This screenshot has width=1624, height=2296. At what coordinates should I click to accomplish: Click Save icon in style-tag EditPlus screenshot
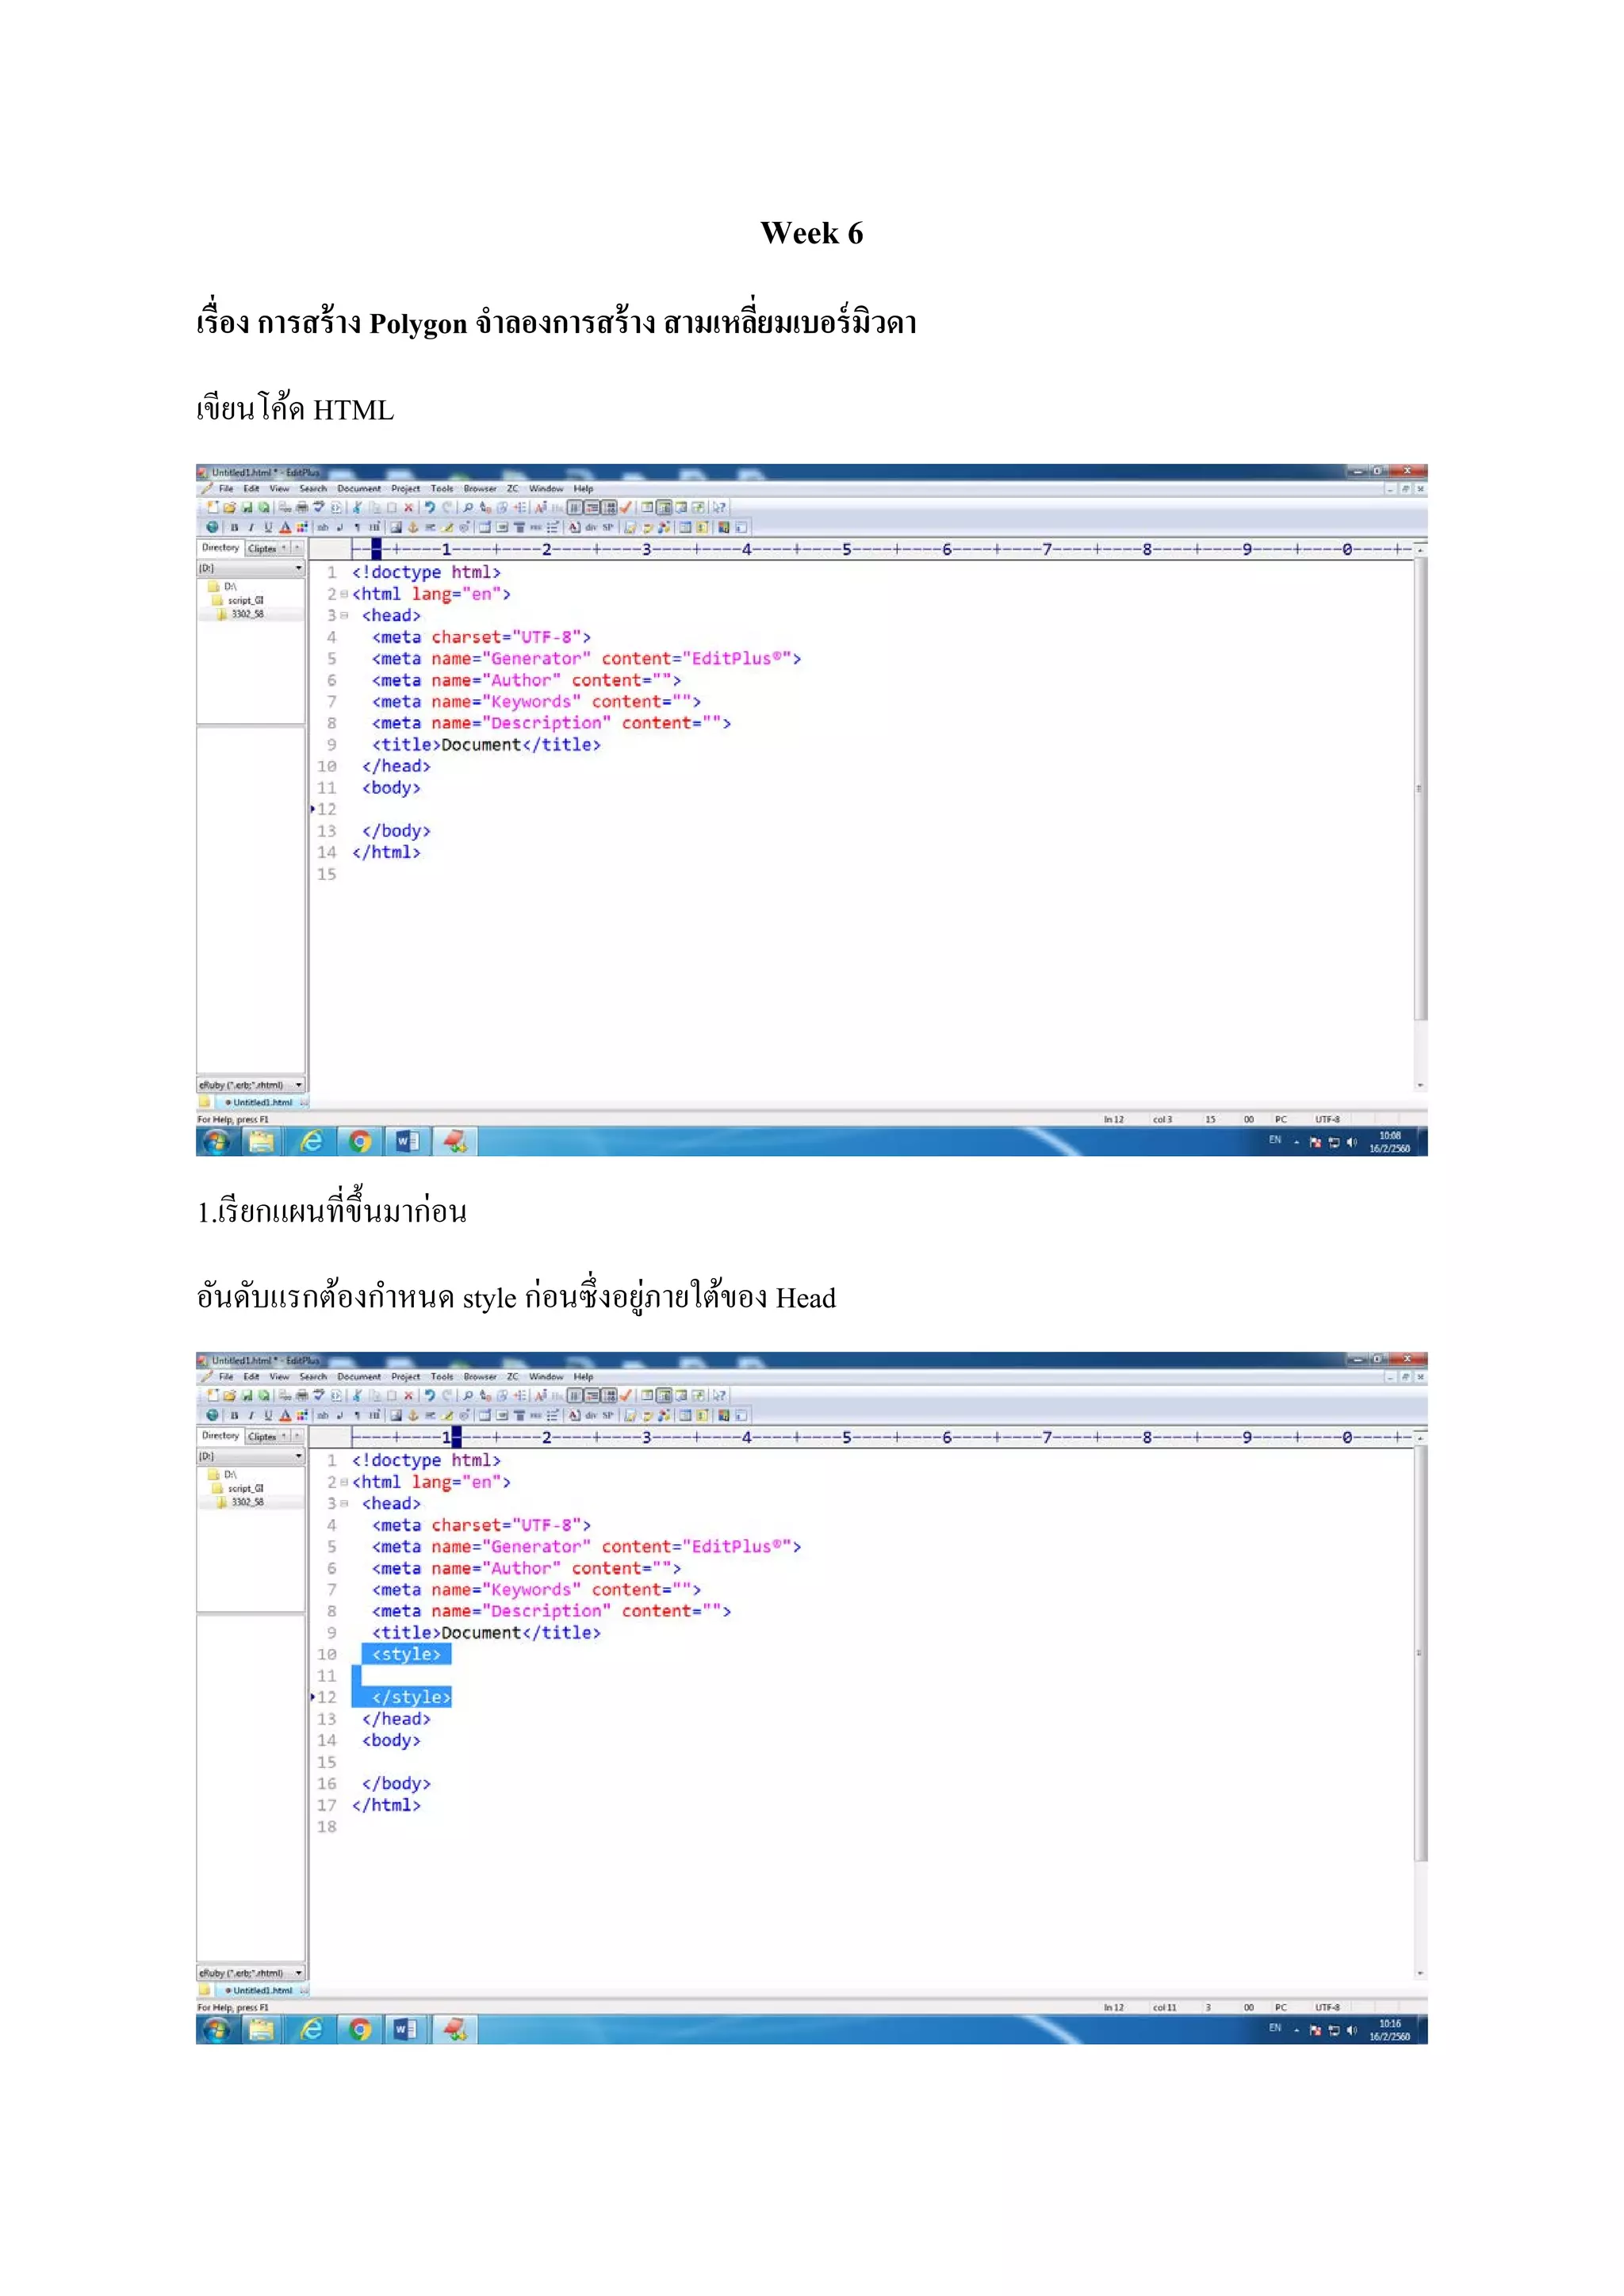247,1396
